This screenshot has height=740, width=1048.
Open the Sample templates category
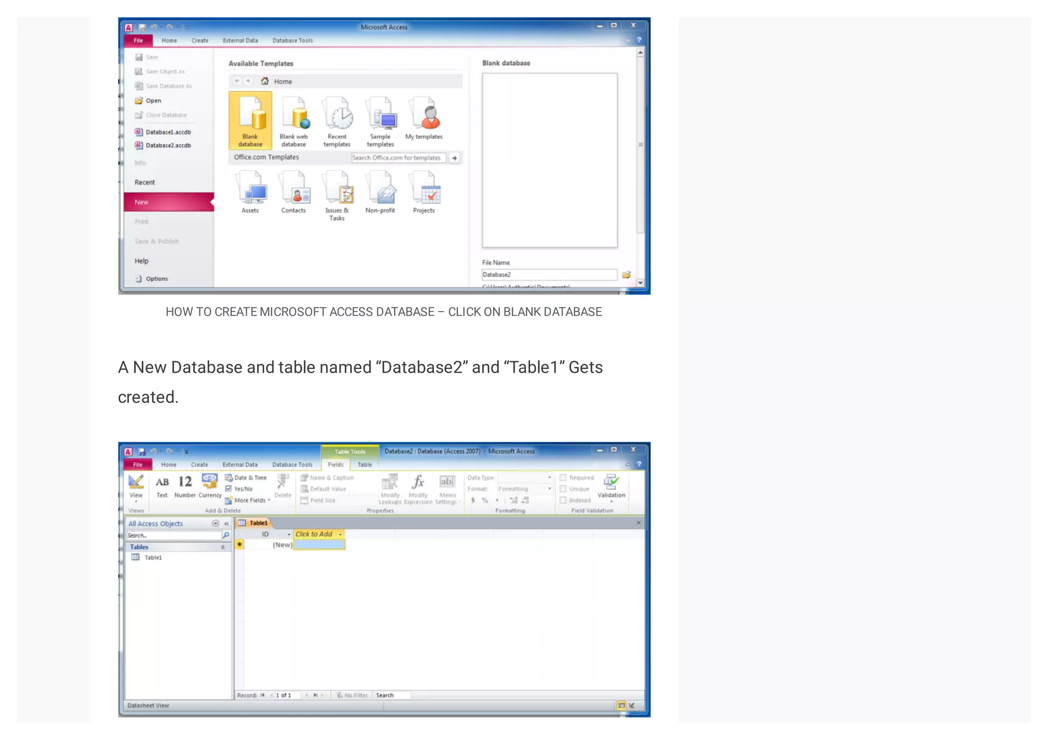(380, 122)
